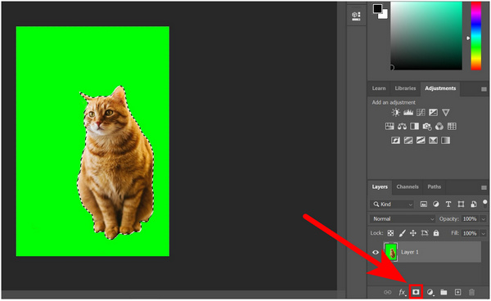
Task: Open the 3D panel icon in the dock
Action: tap(356, 16)
